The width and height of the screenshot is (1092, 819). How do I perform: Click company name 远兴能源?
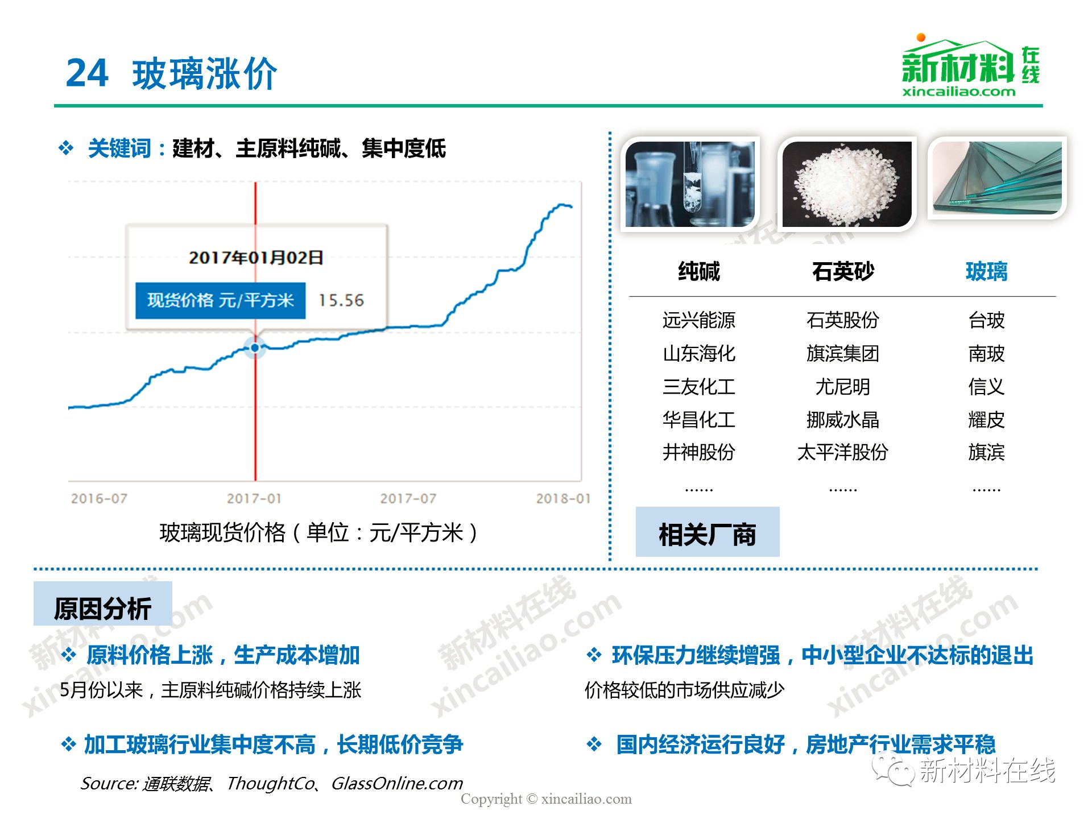(699, 320)
